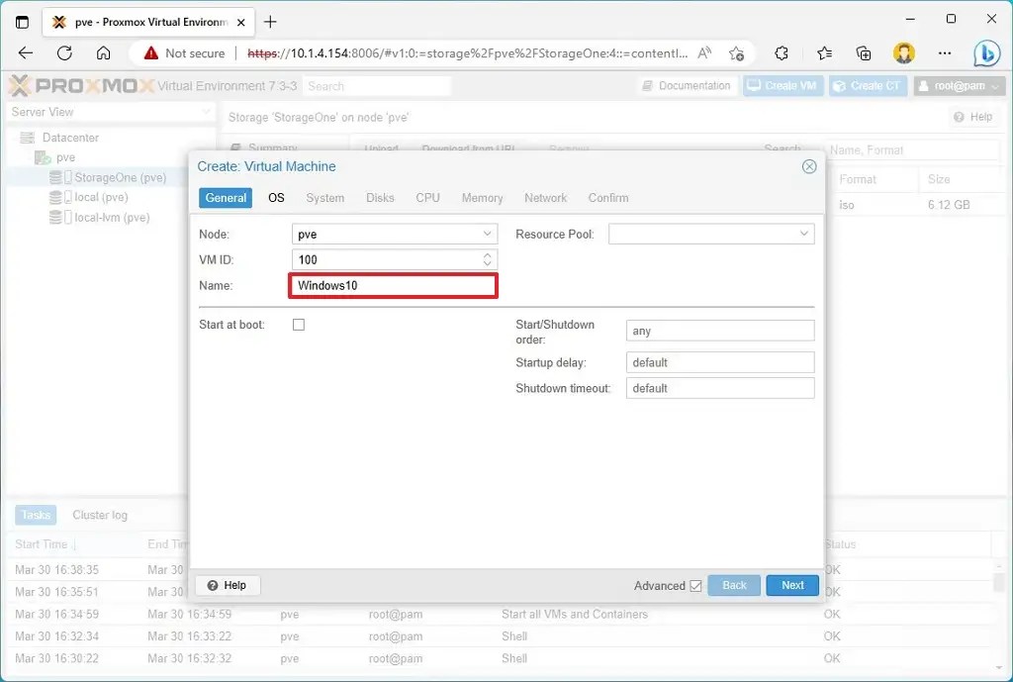Open the Confirm tab in the wizard

point(607,197)
